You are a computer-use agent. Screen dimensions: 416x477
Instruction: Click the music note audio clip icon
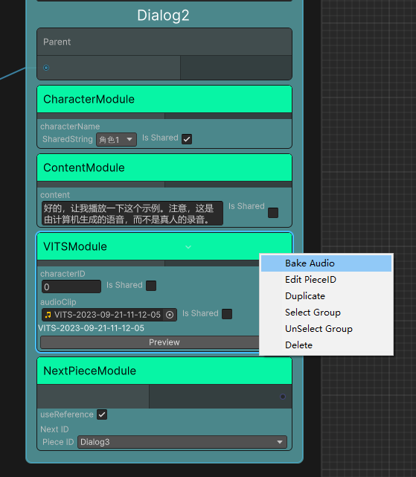pyautogui.click(x=48, y=315)
